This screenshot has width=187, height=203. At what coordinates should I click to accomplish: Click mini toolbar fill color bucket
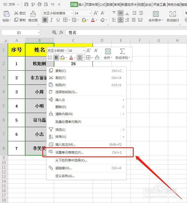[63, 58]
